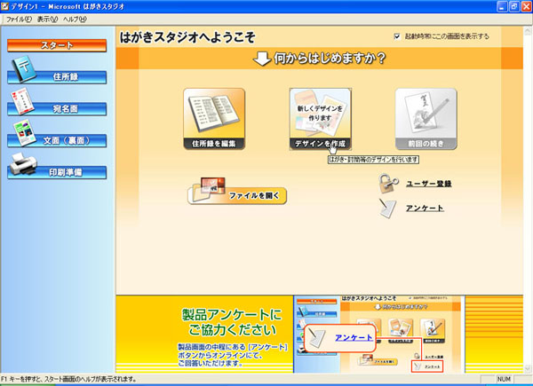Click the scrollbar up arrow at top right
This screenshot has width=533, height=386.
pos(528,32)
